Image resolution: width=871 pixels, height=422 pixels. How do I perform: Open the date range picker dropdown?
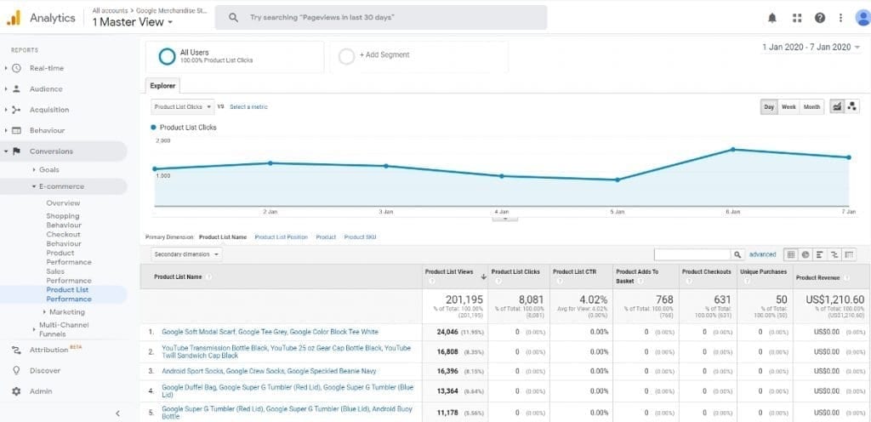(x=811, y=47)
